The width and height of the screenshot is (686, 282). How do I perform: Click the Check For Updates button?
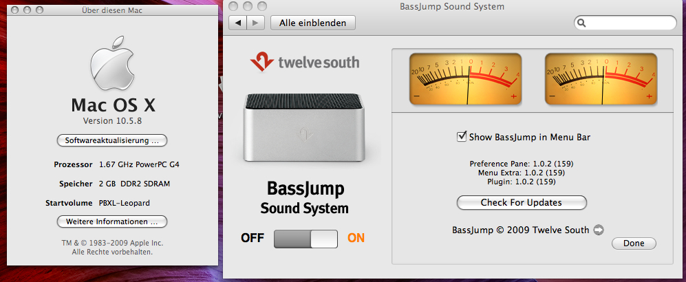coord(522,202)
